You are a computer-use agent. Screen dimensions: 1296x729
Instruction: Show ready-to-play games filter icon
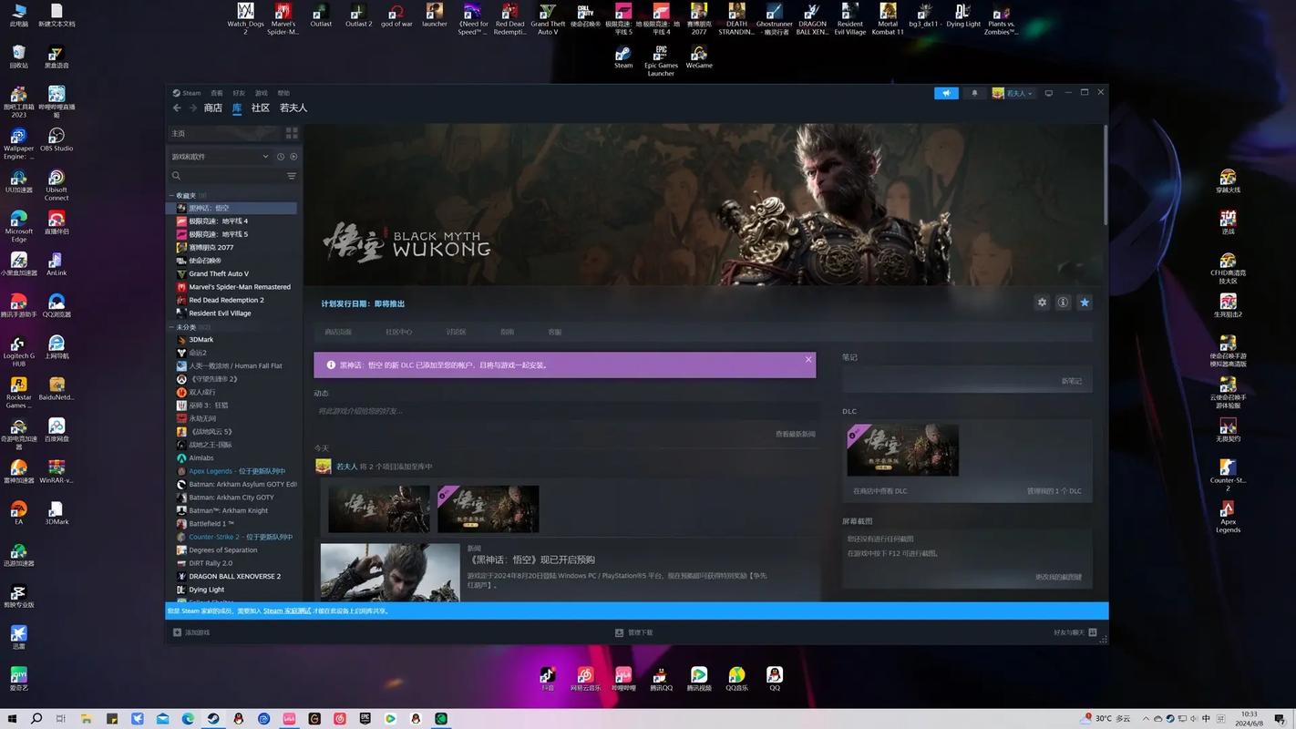(x=293, y=157)
